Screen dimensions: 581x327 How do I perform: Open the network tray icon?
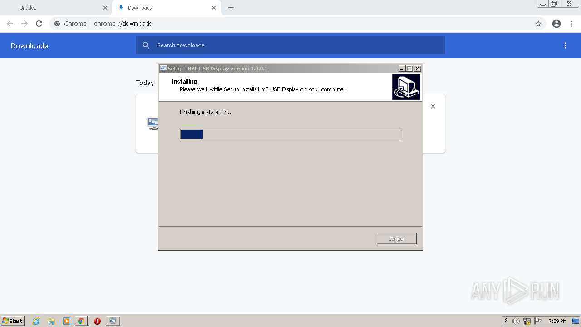[527, 321]
